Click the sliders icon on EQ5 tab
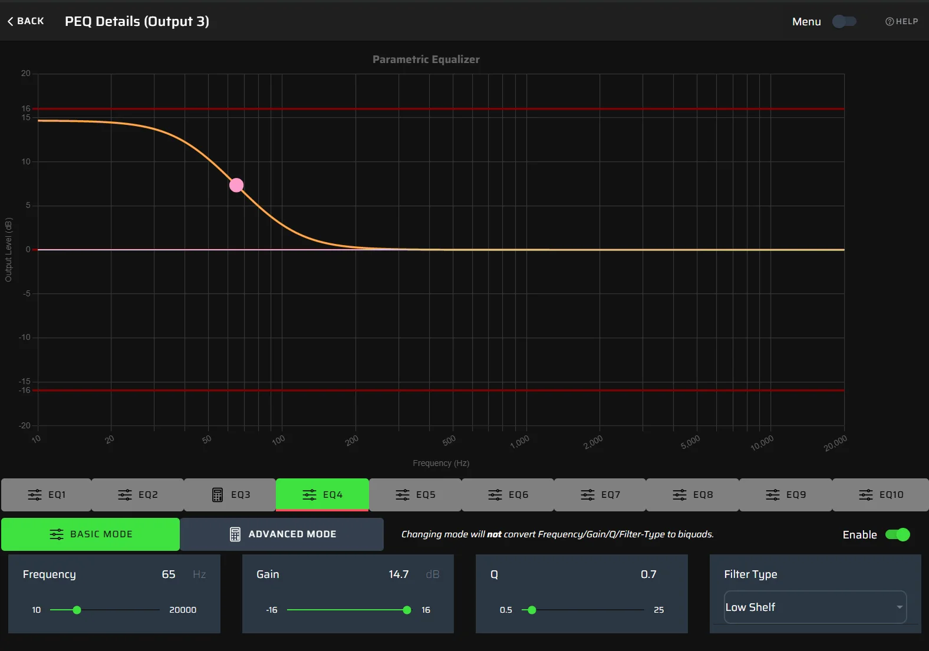Image resolution: width=929 pixels, height=651 pixels. (403, 495)
